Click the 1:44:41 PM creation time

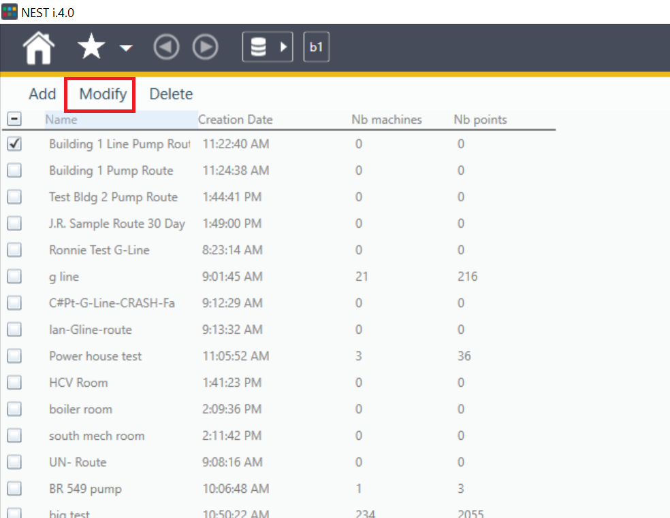[x=232, y=196]
